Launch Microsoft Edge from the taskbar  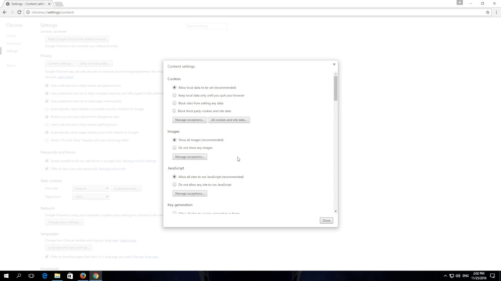(x=45, y=276)
